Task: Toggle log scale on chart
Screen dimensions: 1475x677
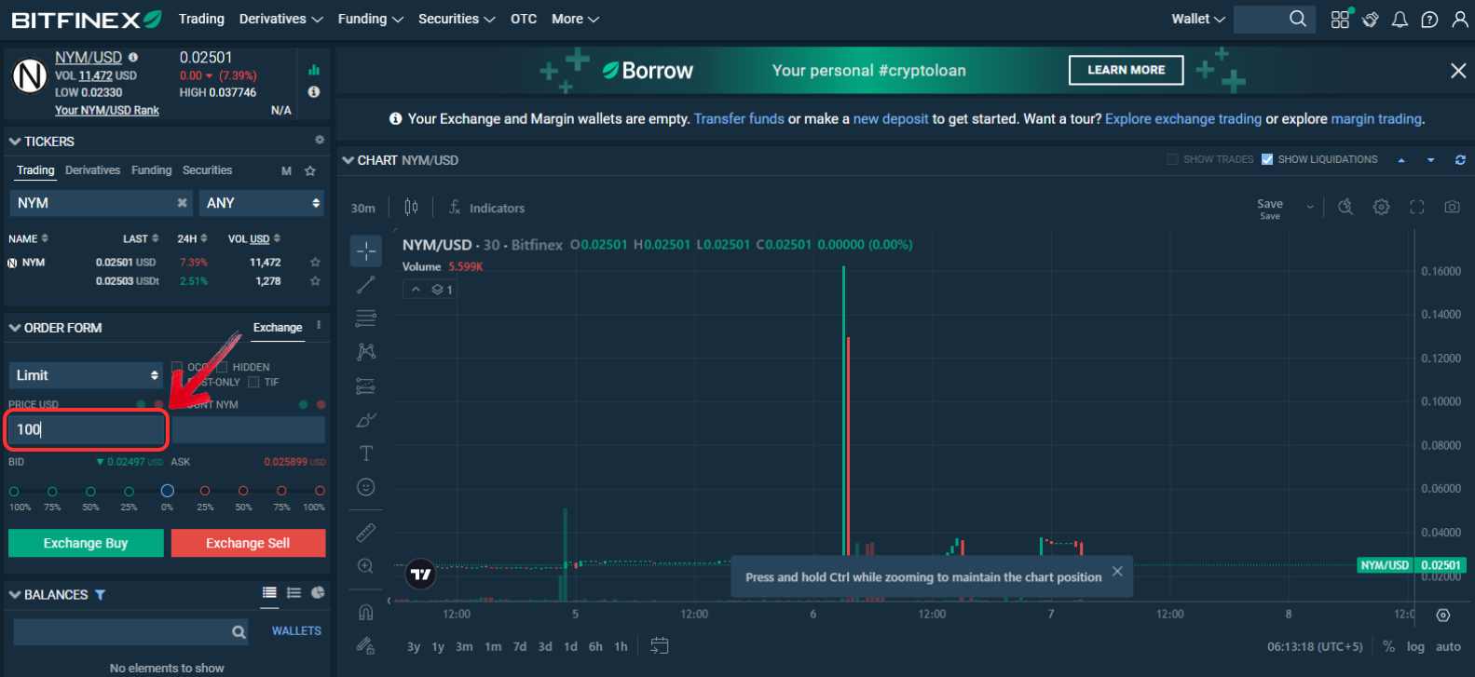Action: coord(1415,646)
